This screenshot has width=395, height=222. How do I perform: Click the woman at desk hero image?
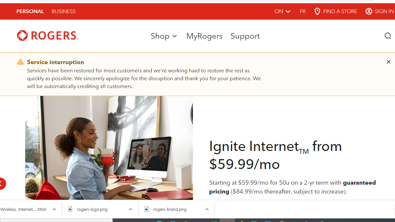(109, 148)
